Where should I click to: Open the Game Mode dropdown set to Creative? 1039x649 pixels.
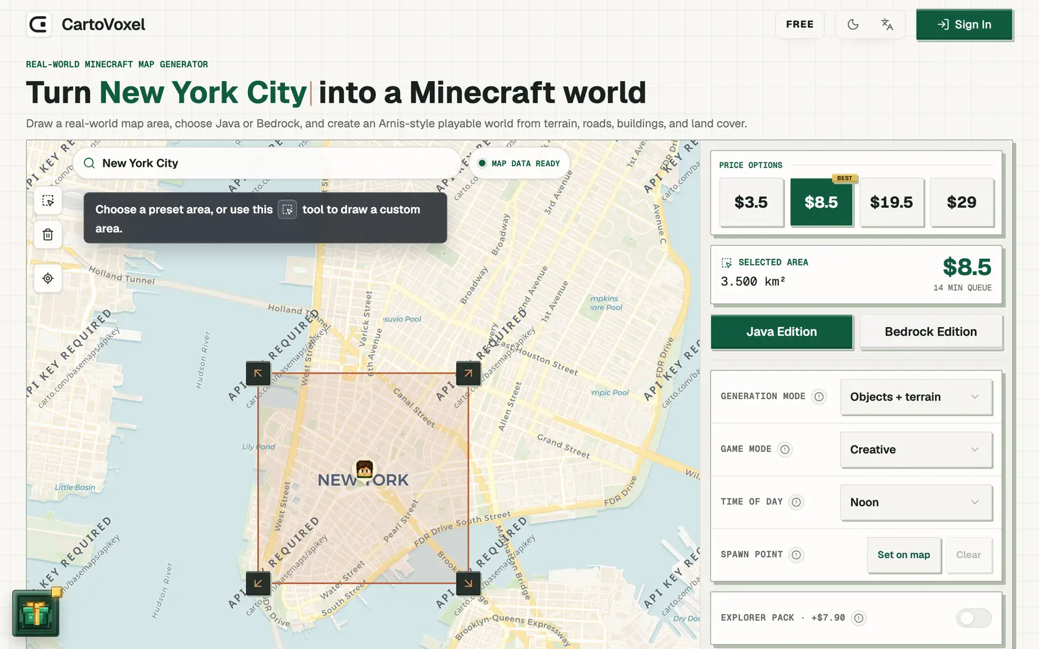click(916, 450)
